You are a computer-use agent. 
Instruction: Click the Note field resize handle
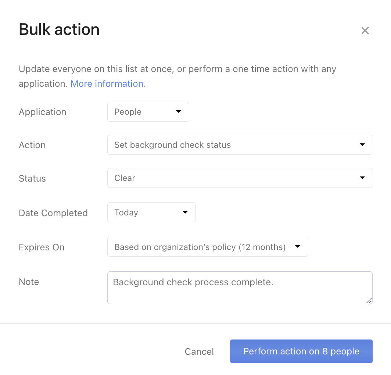tap(369, 301)
